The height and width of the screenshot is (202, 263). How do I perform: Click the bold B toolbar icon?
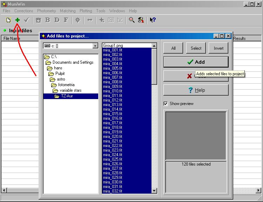click(48, 20)
